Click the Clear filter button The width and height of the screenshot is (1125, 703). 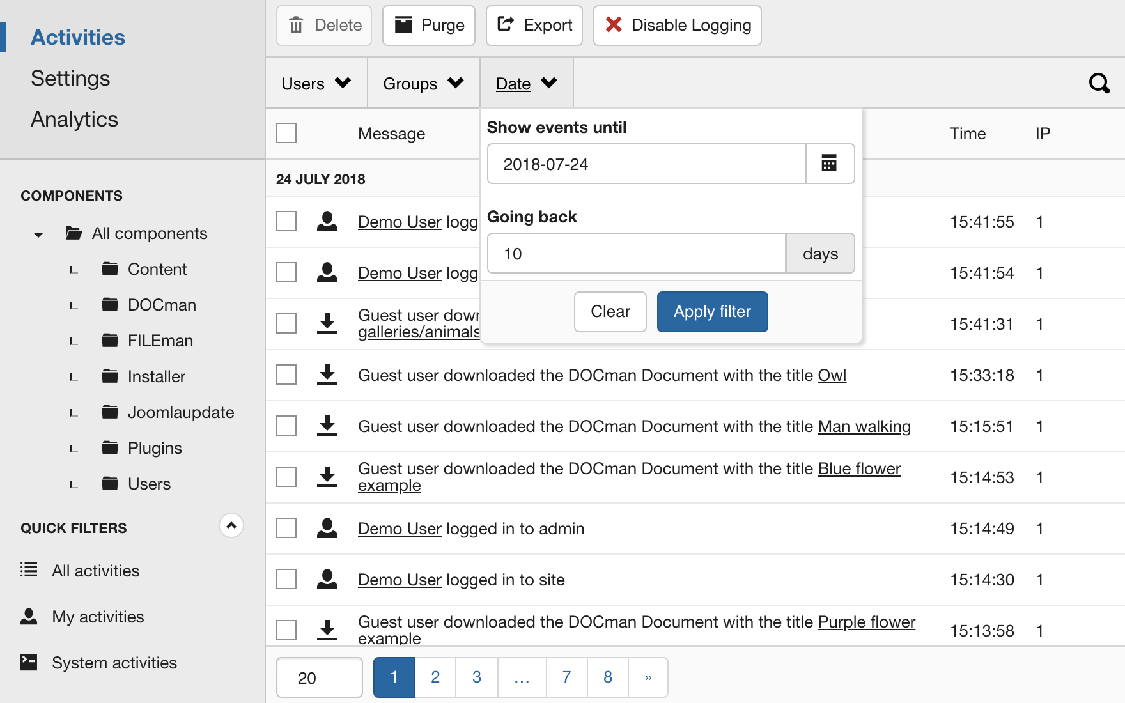pos(610,311)
